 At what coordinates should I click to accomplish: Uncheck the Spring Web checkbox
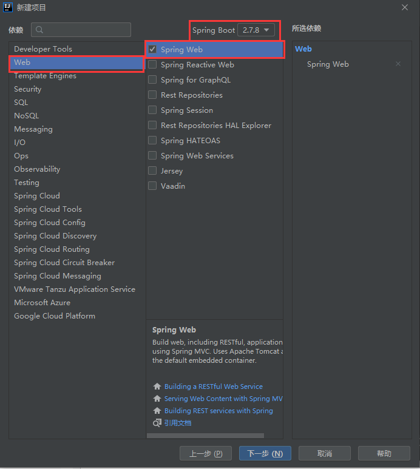[153, 49]
